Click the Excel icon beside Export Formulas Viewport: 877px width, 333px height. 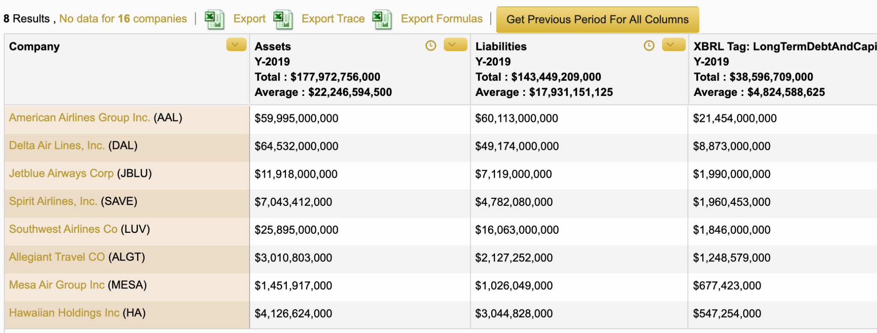coord(382,19)
